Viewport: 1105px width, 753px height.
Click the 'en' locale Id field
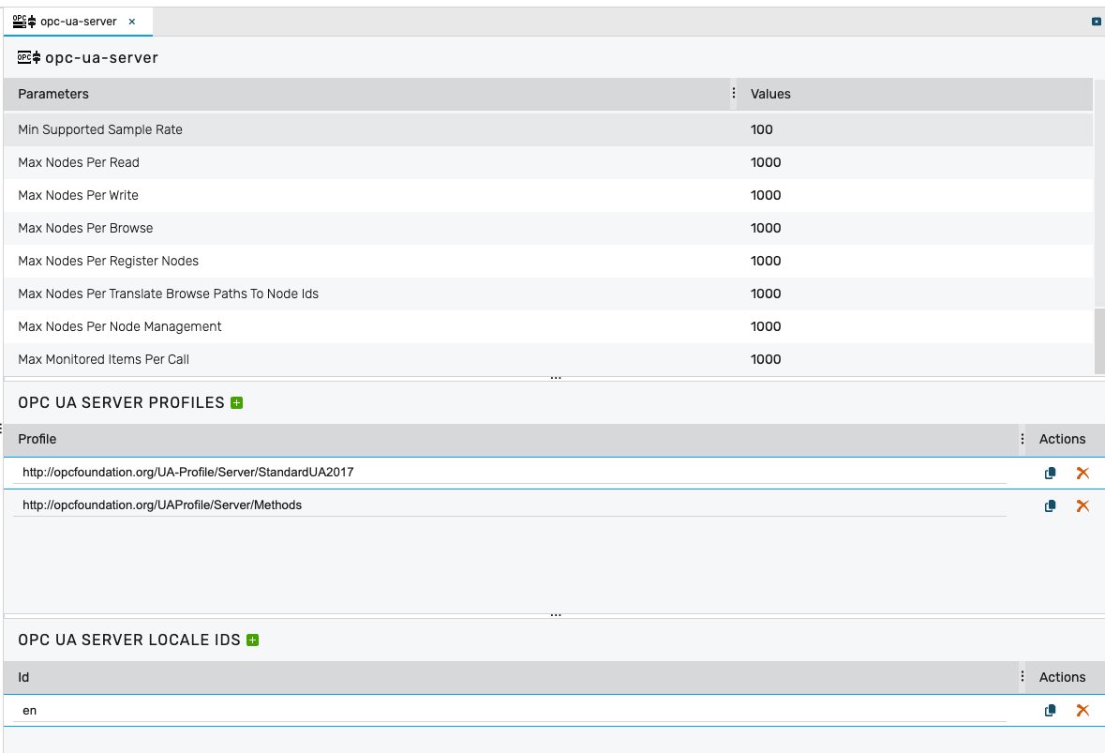pyautogui.click(x=506, y=711)
